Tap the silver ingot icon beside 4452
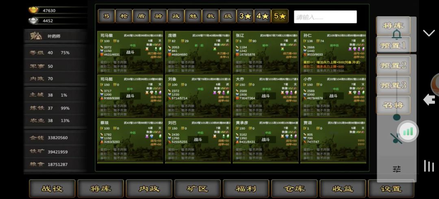 pos(34,20)
